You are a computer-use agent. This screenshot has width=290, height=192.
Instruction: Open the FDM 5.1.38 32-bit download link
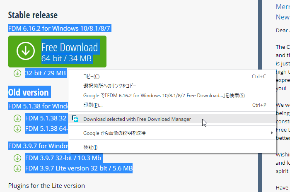[47, 118]
